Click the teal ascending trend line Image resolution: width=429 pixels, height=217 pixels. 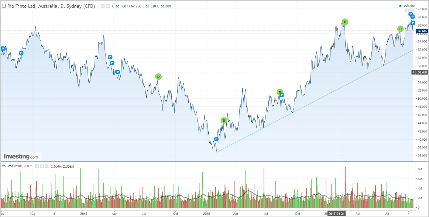314,101
